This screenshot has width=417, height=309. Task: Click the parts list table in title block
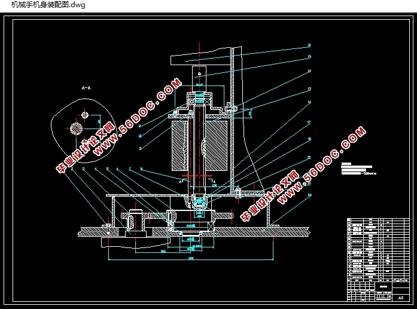pos(378,250)
